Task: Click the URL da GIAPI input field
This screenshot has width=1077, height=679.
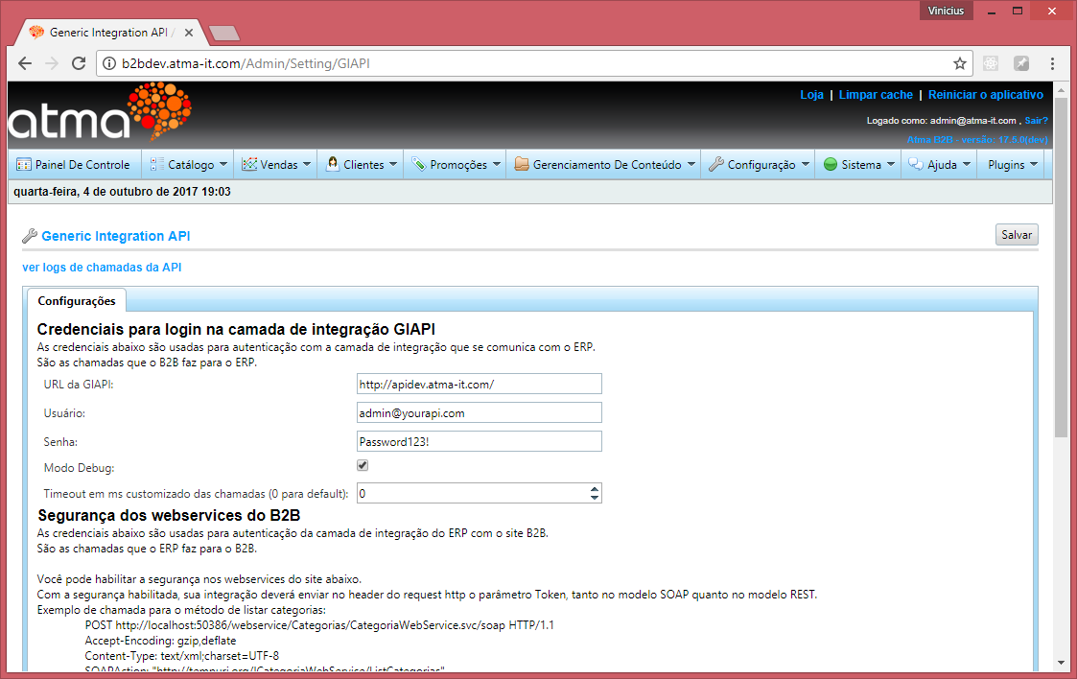Action: pos(480,384)
